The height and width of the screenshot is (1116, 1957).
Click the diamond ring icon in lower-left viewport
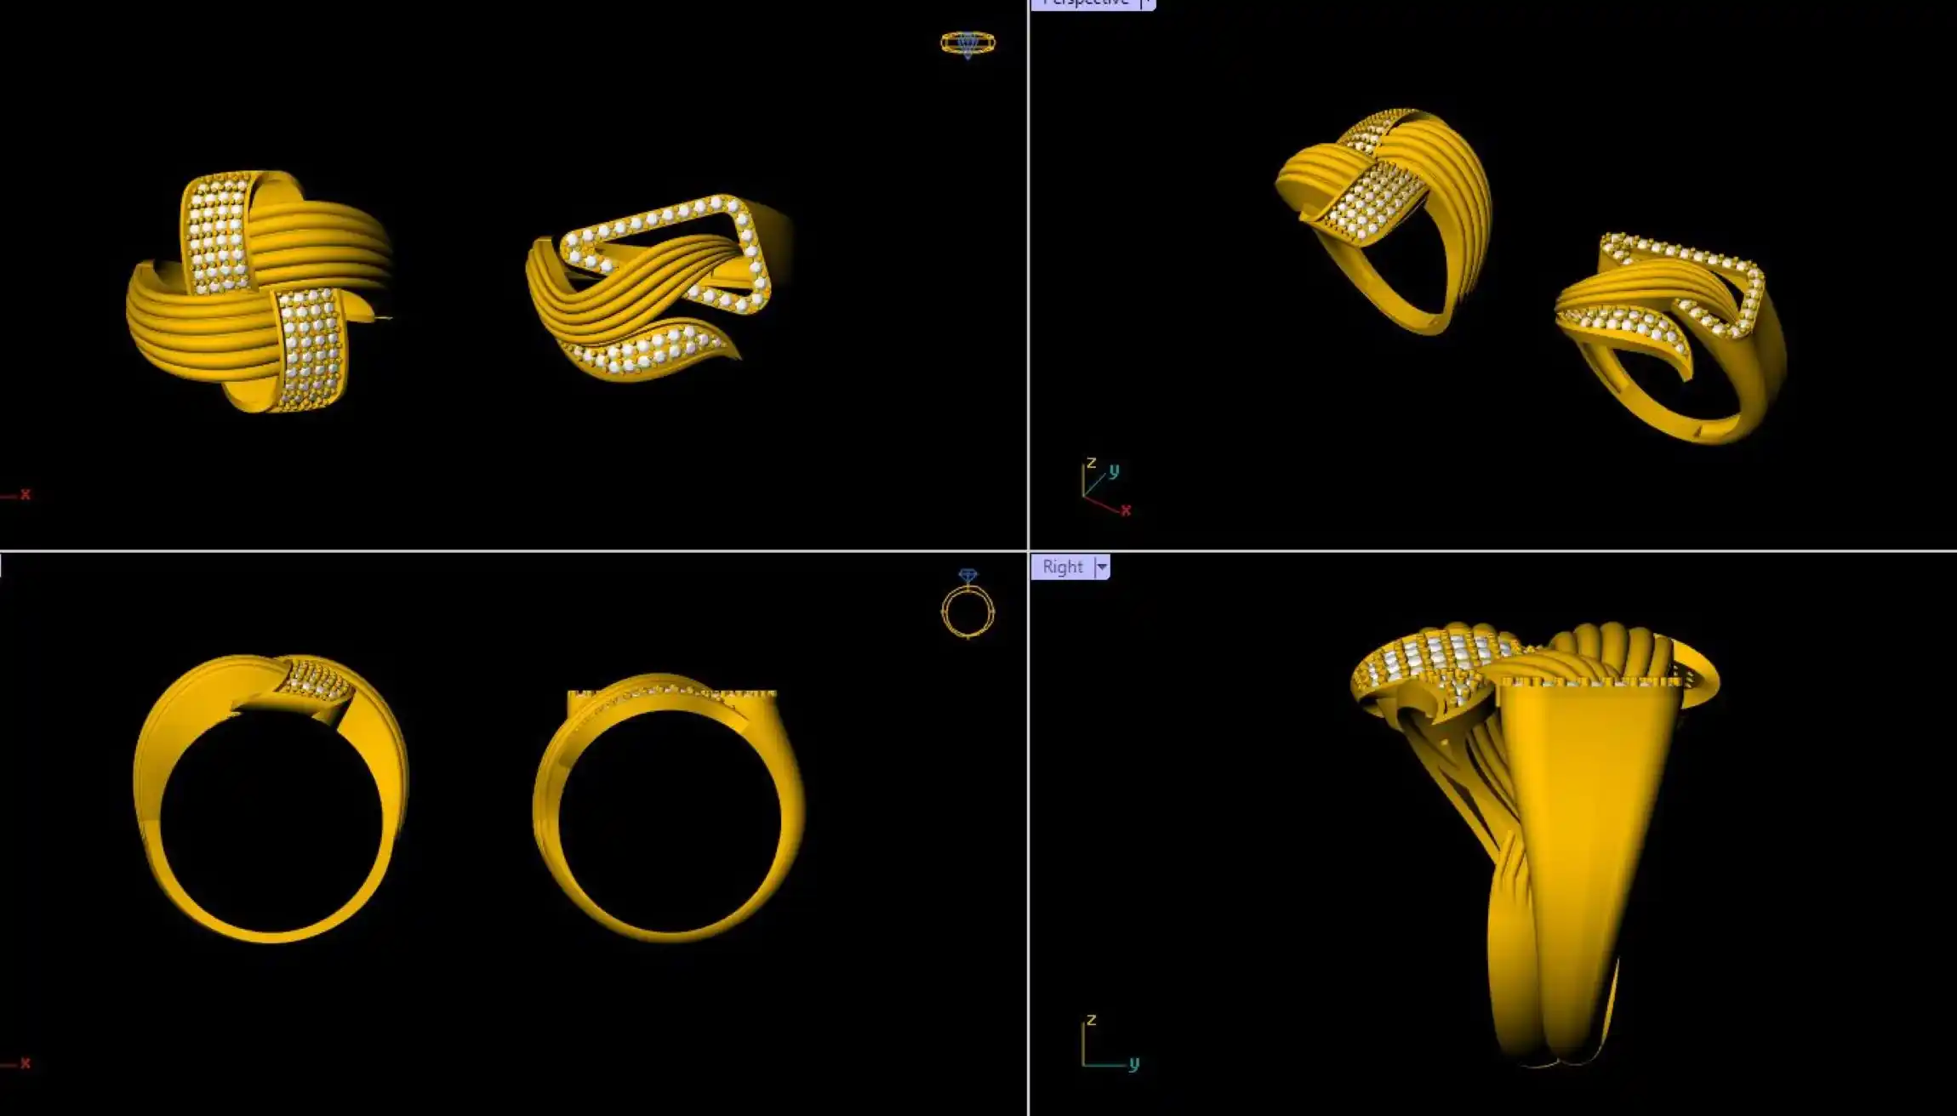point(967,605)
